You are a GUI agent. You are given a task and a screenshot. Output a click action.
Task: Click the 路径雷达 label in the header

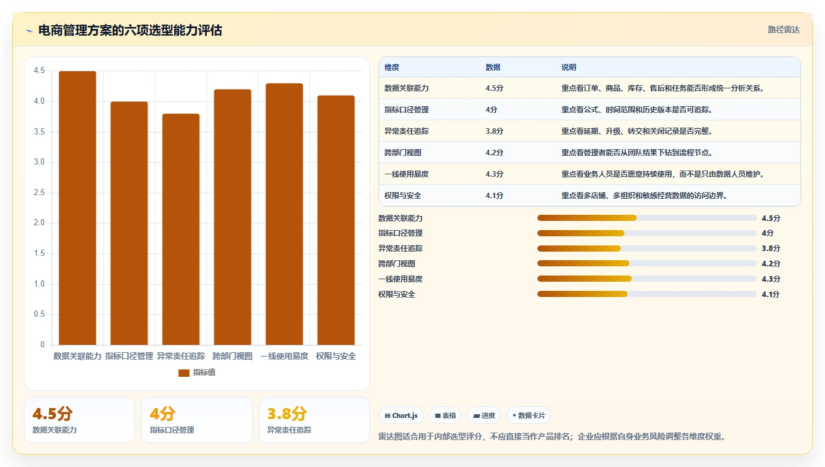(x=784, y=29)
